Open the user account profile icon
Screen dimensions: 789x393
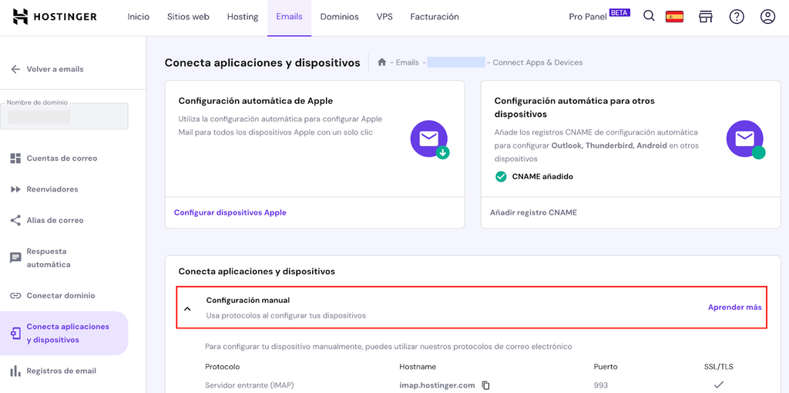click(x=767, y=16)
